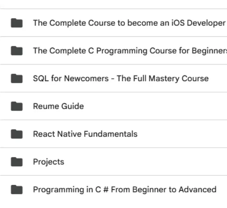This screenshot has width=227, height=208.
Task: Open Programming in C # From Beginner to Advanced
Action: tap(125, 190)
